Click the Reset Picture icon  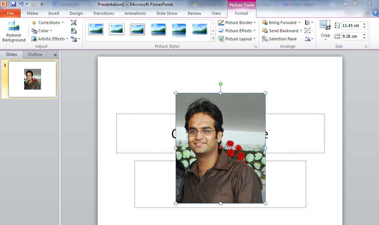point(74,39)
